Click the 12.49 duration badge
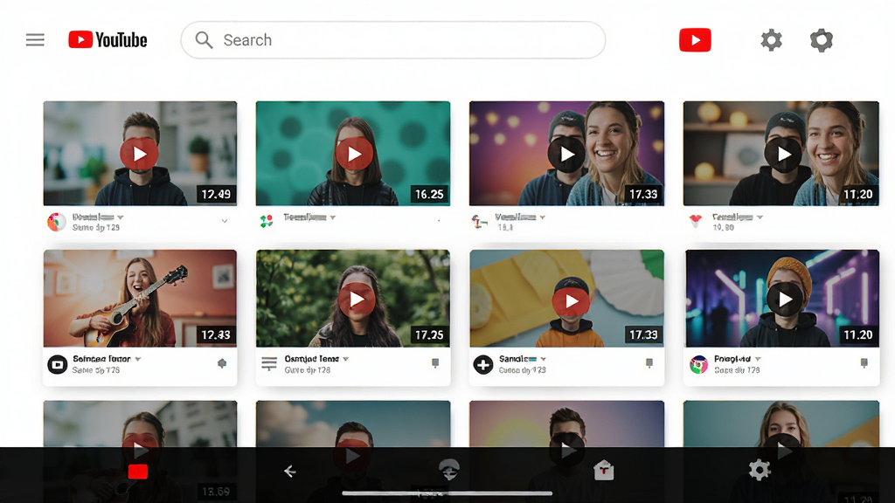The width and height of the screenshot is (895, 503). tap(216, 195)
